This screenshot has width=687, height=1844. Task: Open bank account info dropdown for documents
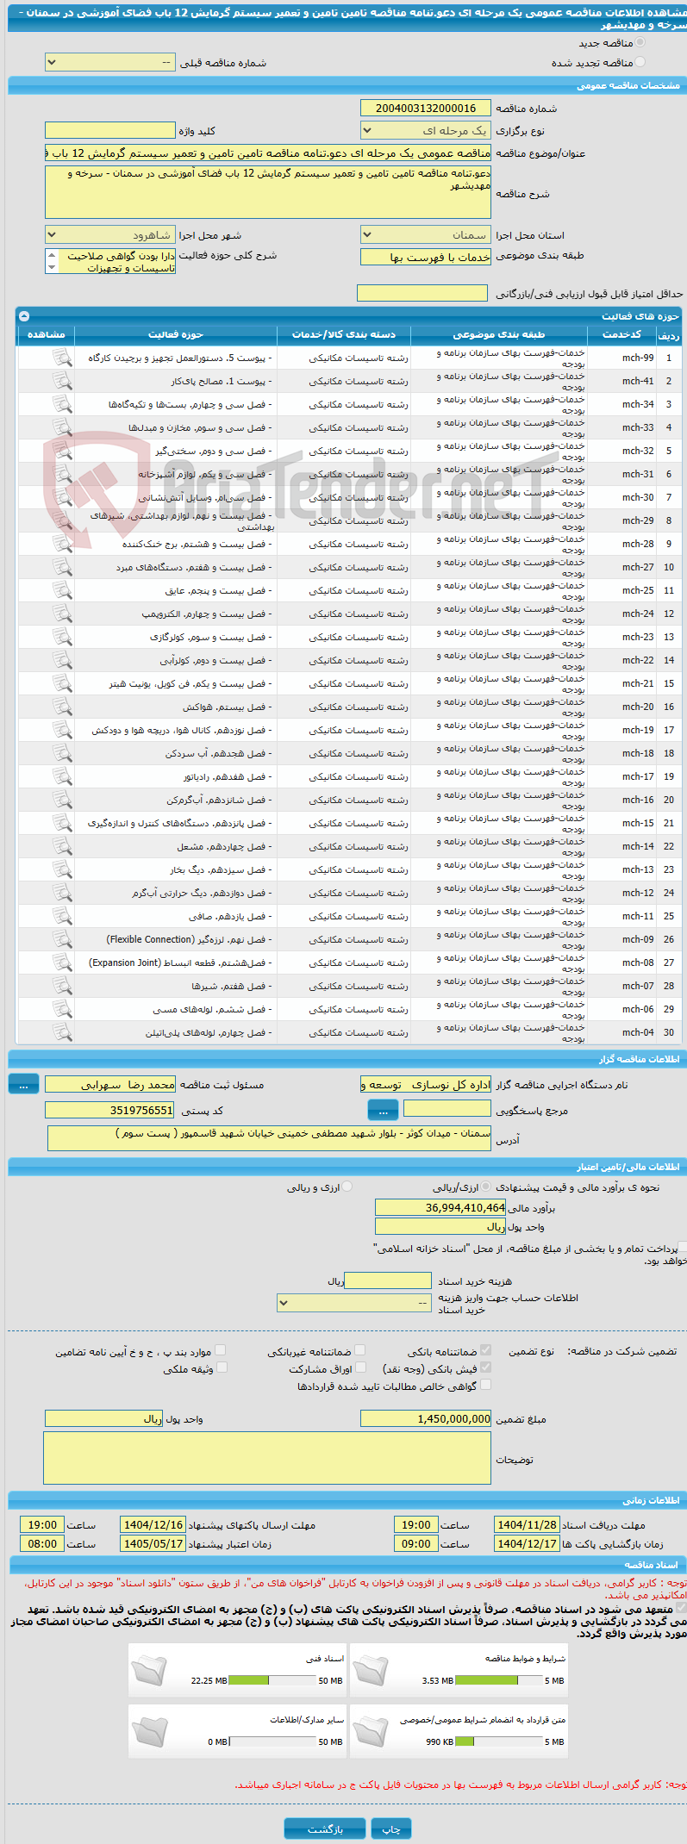(353, 1303)
